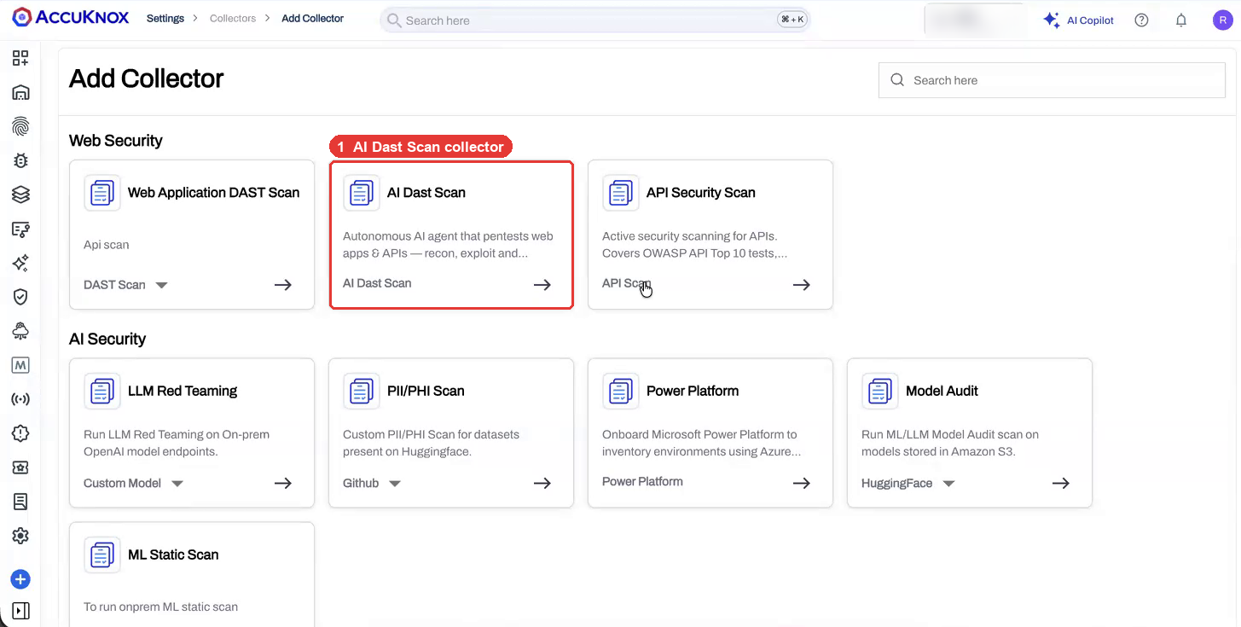
Task: Go to Settings breadcrumb
Action: coord(165,18)
